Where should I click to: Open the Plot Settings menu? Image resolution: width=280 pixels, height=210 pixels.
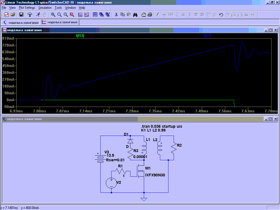coord(27,8)
